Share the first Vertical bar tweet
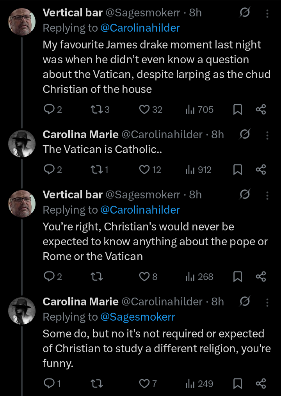Screen dimensions: 281x396 [261, 110]
